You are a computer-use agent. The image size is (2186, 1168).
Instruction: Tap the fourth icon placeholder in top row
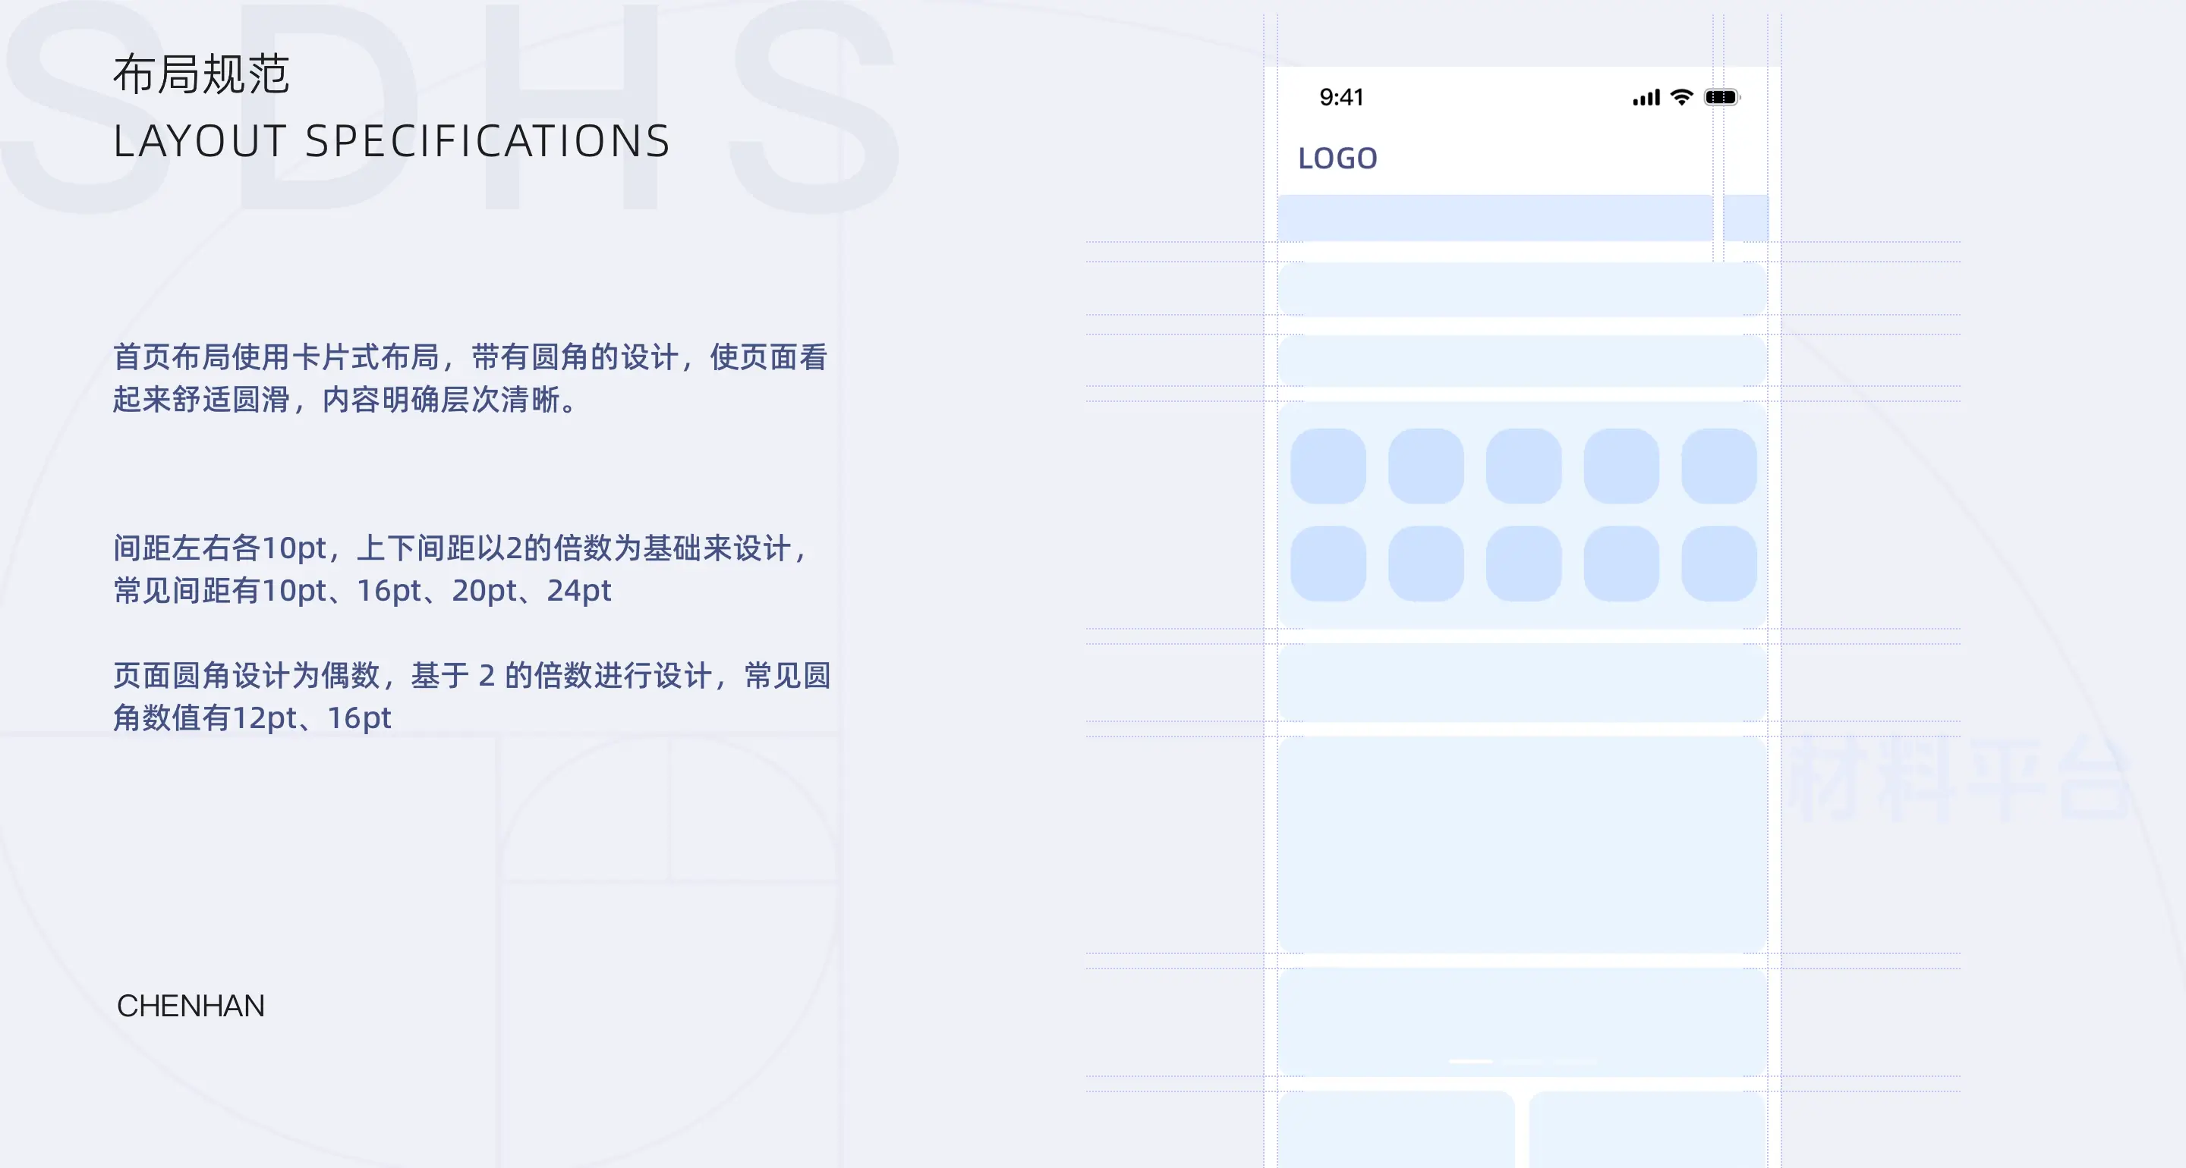1621,466
